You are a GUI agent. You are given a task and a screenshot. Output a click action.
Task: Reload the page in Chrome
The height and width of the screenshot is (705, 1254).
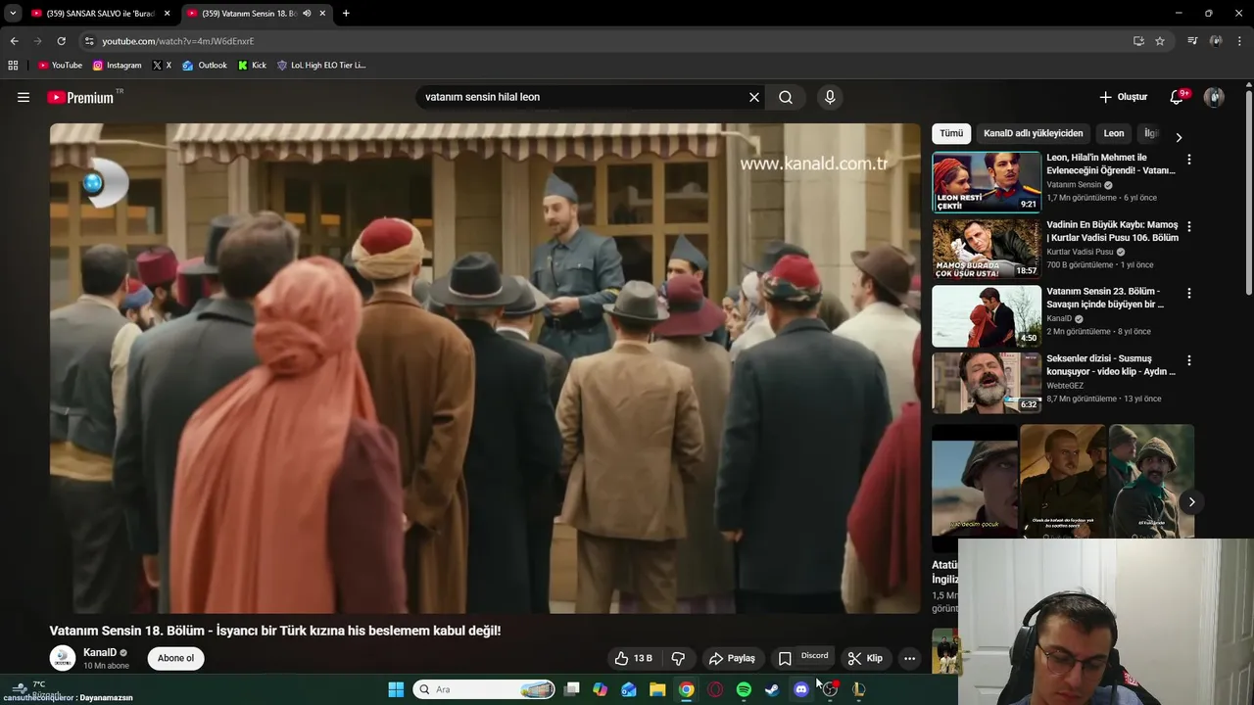point(61,41)
